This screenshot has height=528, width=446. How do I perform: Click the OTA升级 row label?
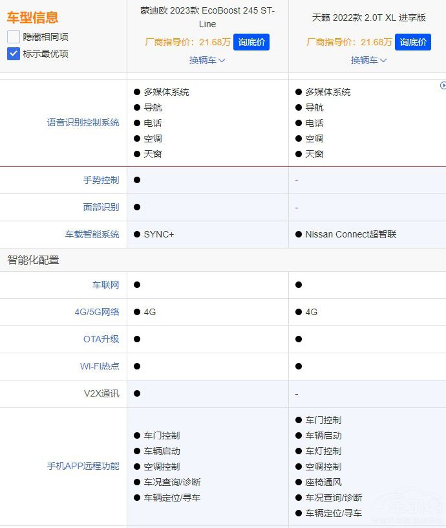(101, 339)
